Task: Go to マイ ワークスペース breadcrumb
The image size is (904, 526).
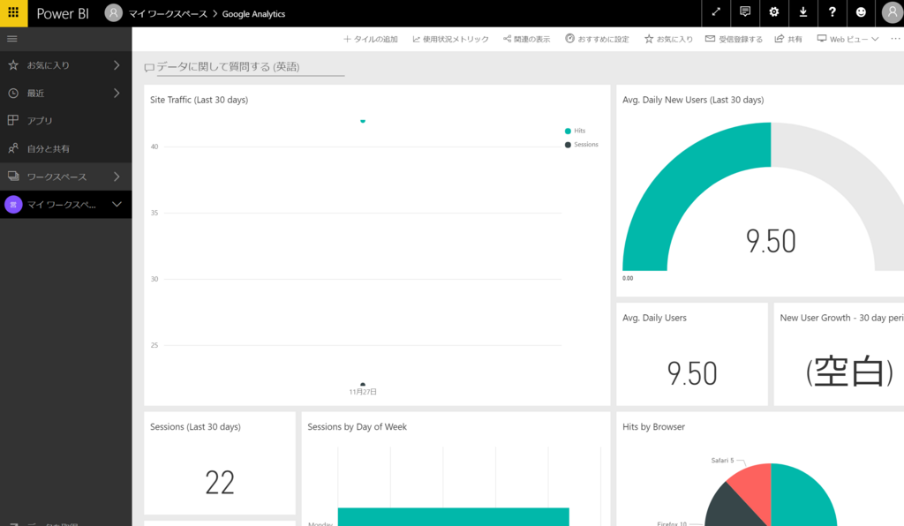Action: (x=168, y=14)
